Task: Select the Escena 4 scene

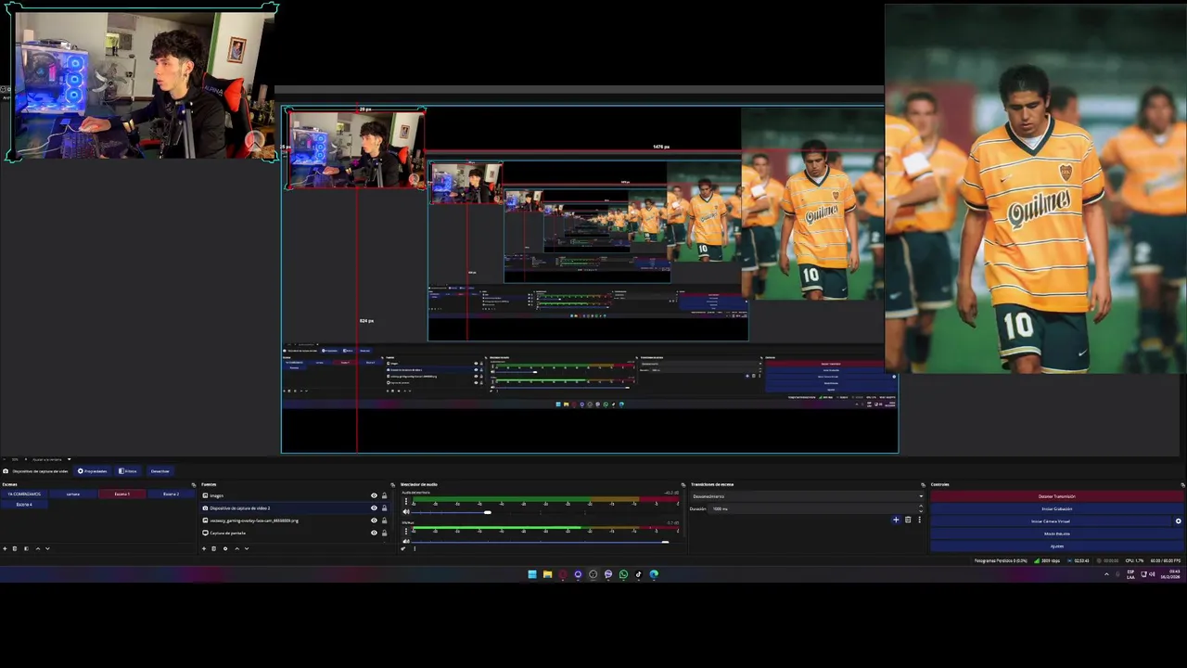Action: click(24, 505)
